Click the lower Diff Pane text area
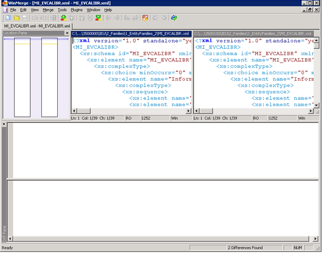This screenshot has height=253, width=322. [165, 208]
